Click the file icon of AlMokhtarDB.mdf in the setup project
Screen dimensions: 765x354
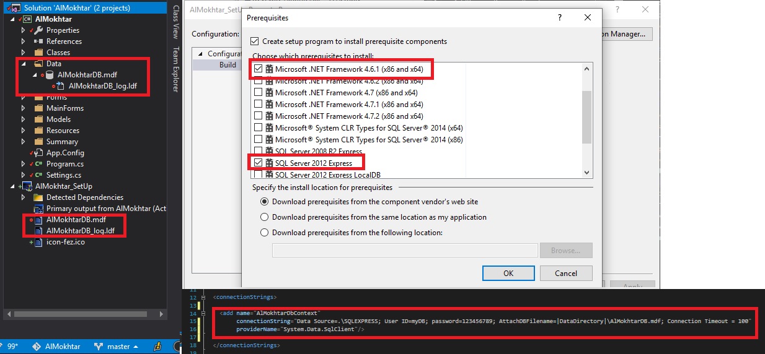coord(39,220)
